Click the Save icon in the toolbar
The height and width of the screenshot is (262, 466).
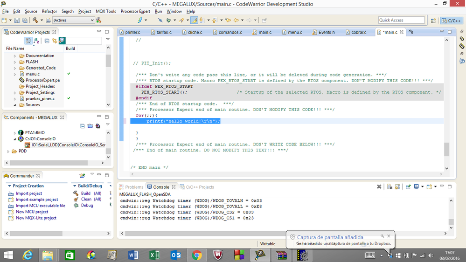(17, 20)
